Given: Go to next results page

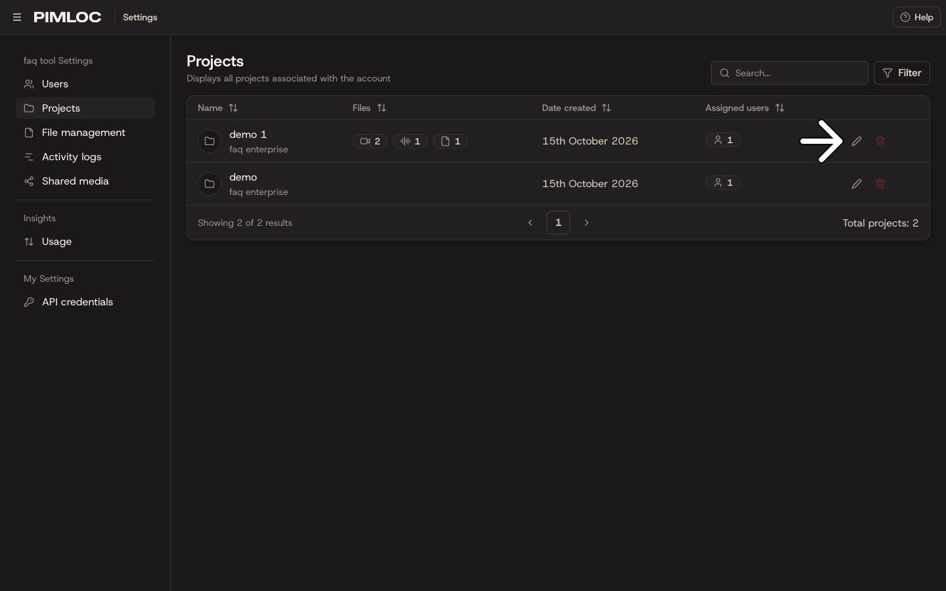Looking at the screenshot, I should [587, 223].
